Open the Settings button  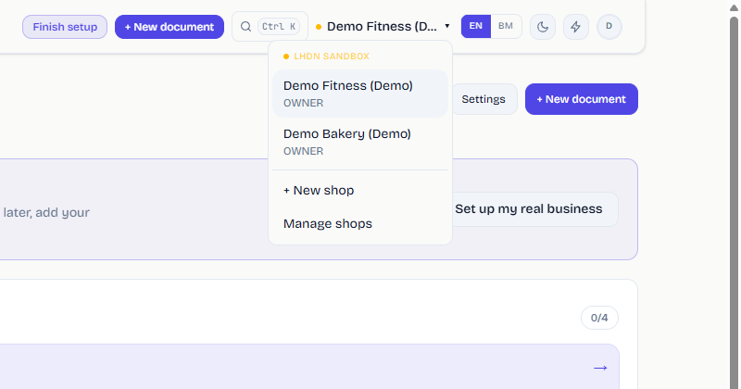(484, 99)
